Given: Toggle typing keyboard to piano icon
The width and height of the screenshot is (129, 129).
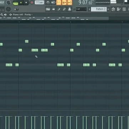Looking at the screenshot, I should [x=48, y=9].
